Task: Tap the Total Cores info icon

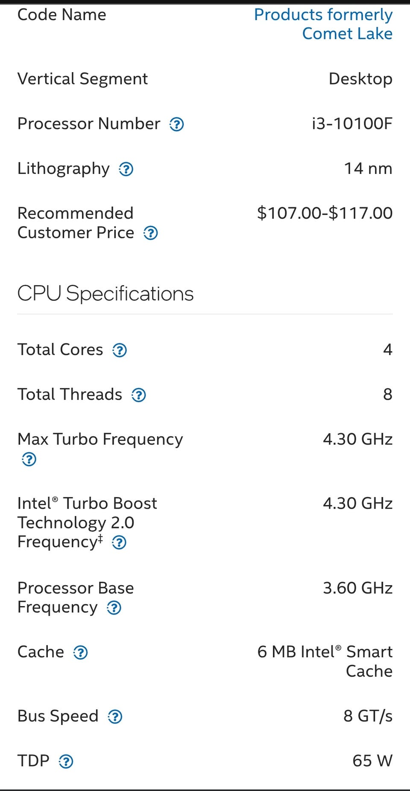Action: pos(120,351)
